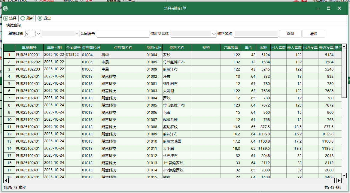The image size is (350, 193).
Task: Click the 单价 column header
Action: [x=248, y=47]
